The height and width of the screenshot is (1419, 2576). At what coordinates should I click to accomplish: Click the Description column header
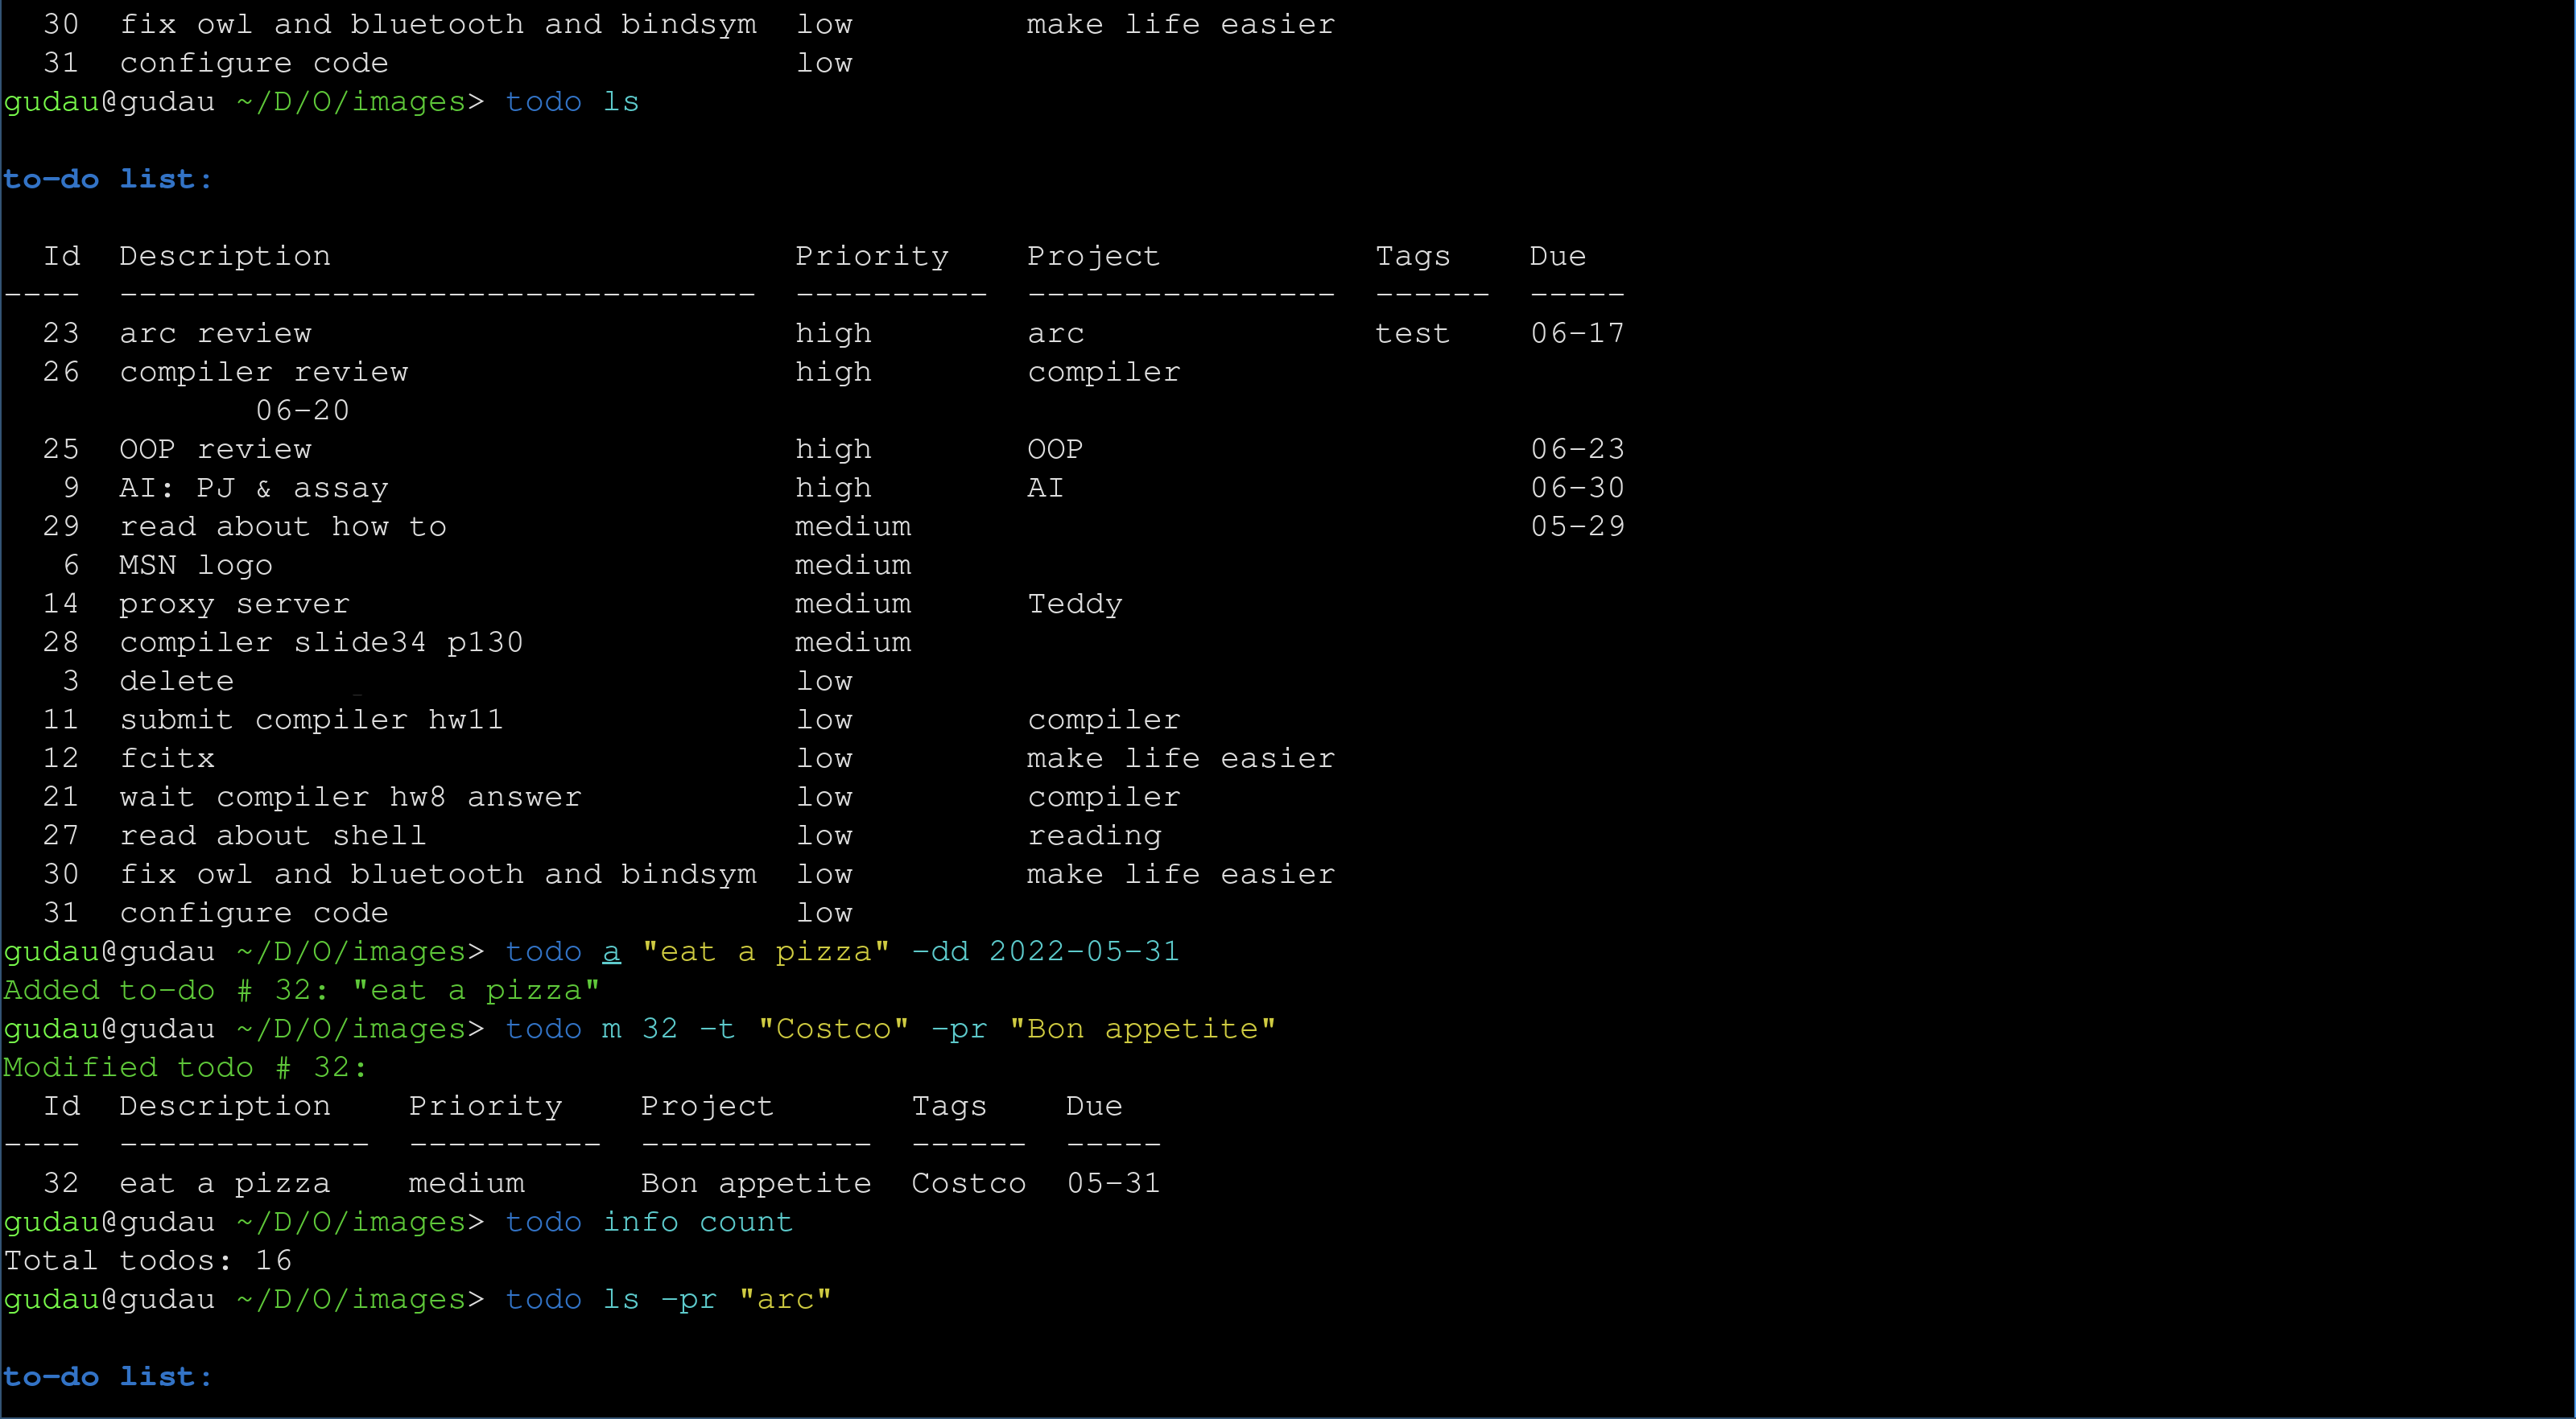225,256
